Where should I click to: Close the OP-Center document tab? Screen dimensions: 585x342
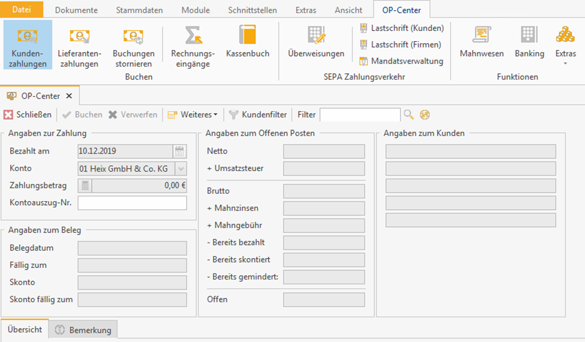click(69, 96)
